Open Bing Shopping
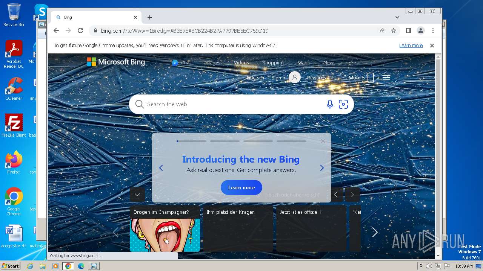The width and height of the screenshot is (483, 271). [273, 63]
